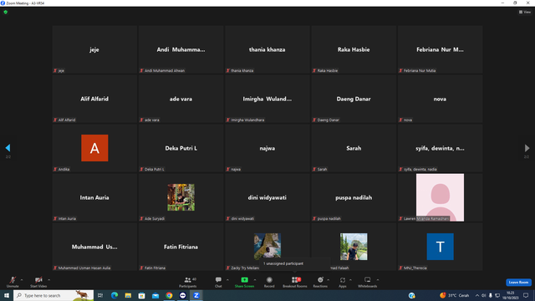The height and width of the screenshot is (301, 535).
Task: Unmute the microphone in Zoom toolbar
Action: coord(13,282)
